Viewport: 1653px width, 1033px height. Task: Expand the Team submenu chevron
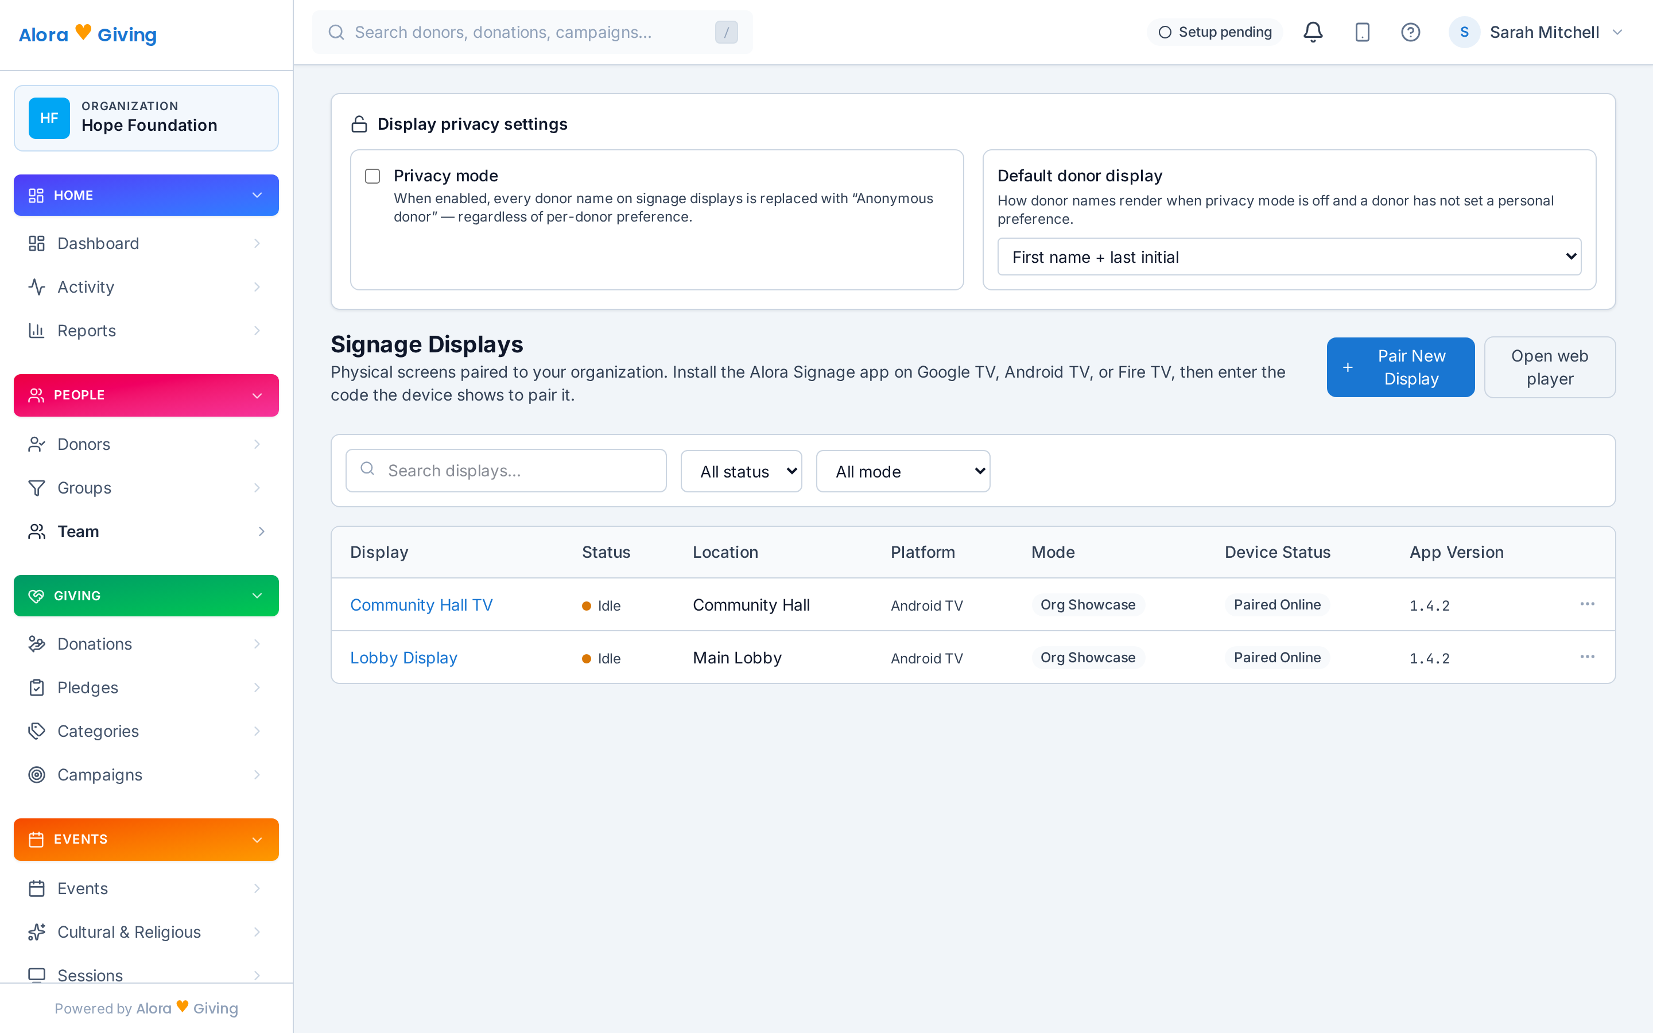click(x=261, y=531)
